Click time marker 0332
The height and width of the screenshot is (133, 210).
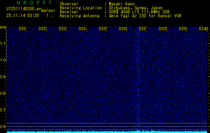43,29
